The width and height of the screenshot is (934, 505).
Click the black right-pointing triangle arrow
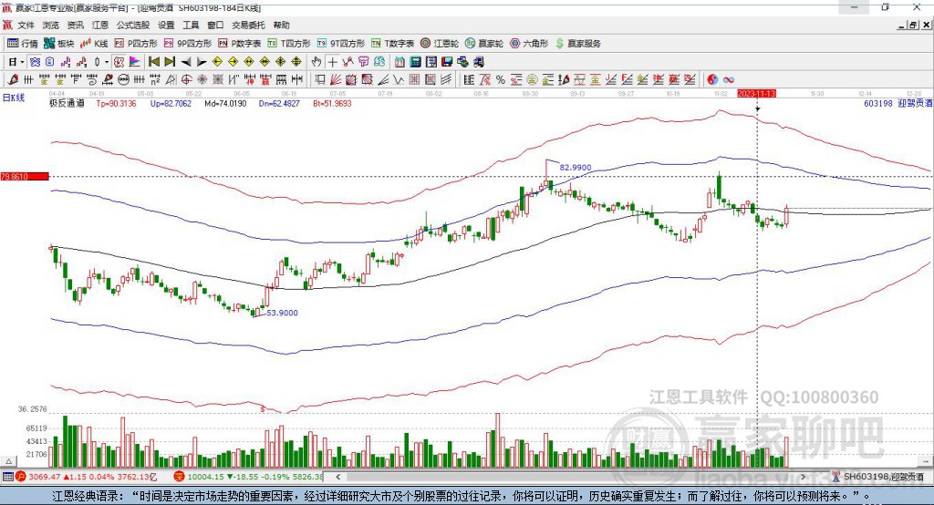pyautogui.click(x=202, y=62)
